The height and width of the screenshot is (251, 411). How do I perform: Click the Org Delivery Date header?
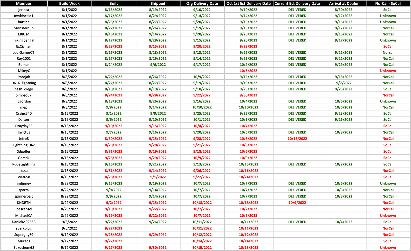pos(202,3)
